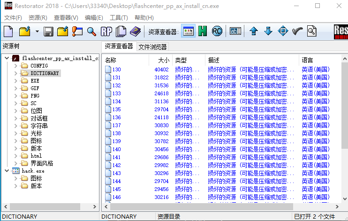Click the resource list horizontal scrollbar right arrow
The height and width of the screenshot is (221, 348).
pyautogui.click(x=337, y=207)
